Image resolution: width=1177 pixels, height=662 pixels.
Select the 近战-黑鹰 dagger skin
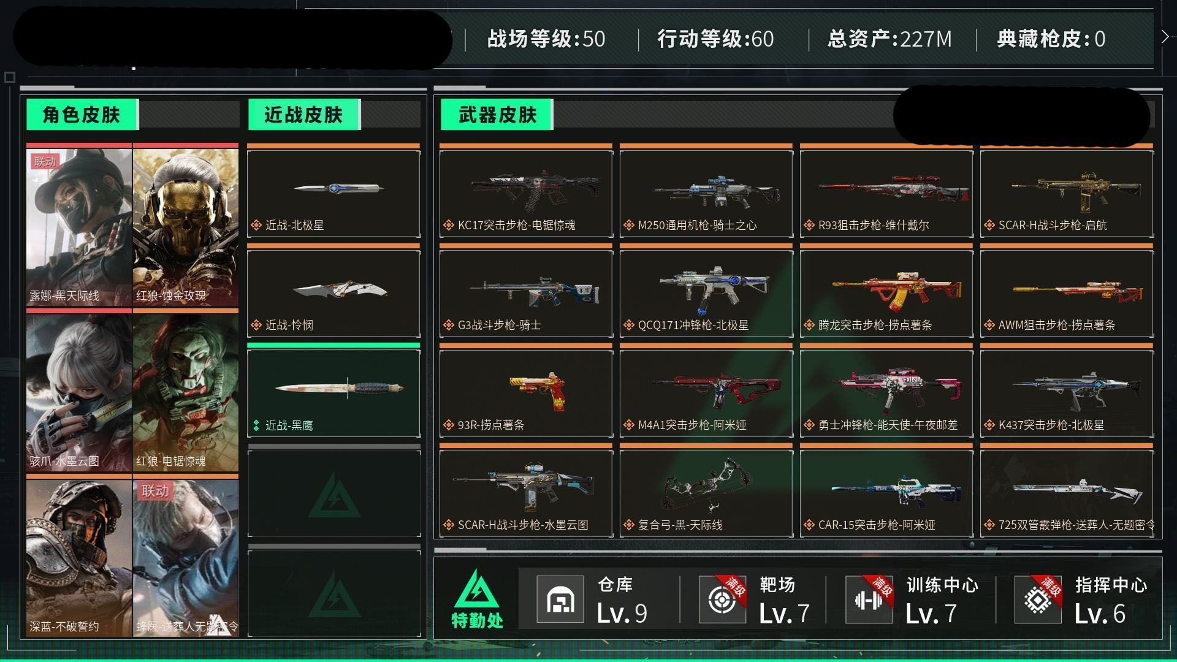click(334, 393)
